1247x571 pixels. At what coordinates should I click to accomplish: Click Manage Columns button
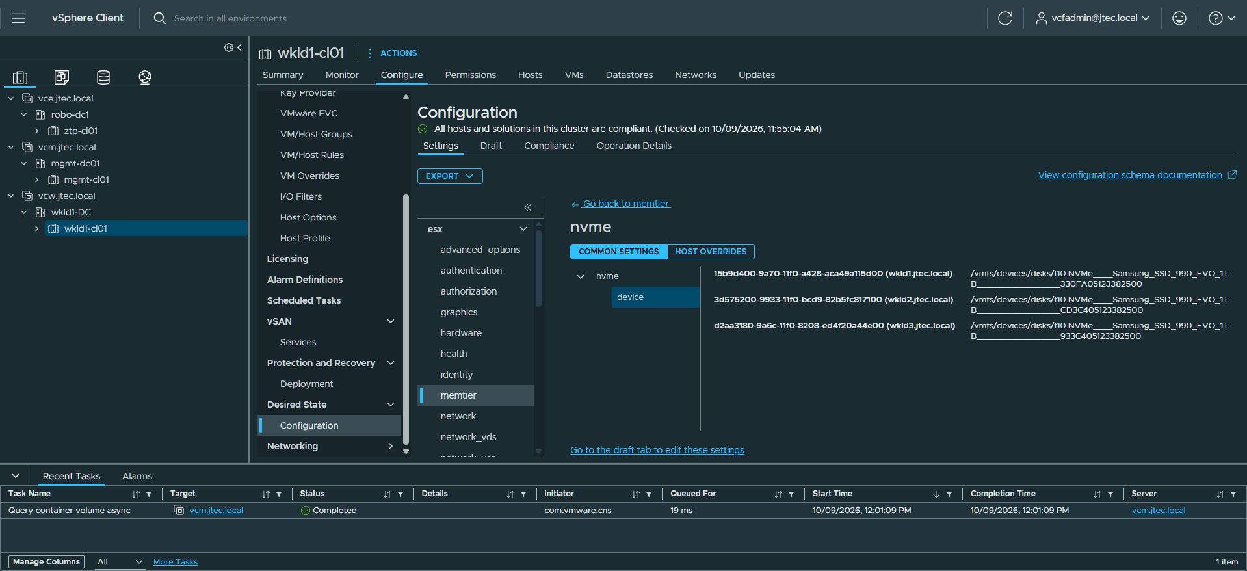(x=46, y=562)
